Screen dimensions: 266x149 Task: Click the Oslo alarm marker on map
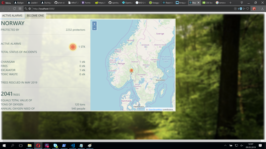click(x=131, y=70)
